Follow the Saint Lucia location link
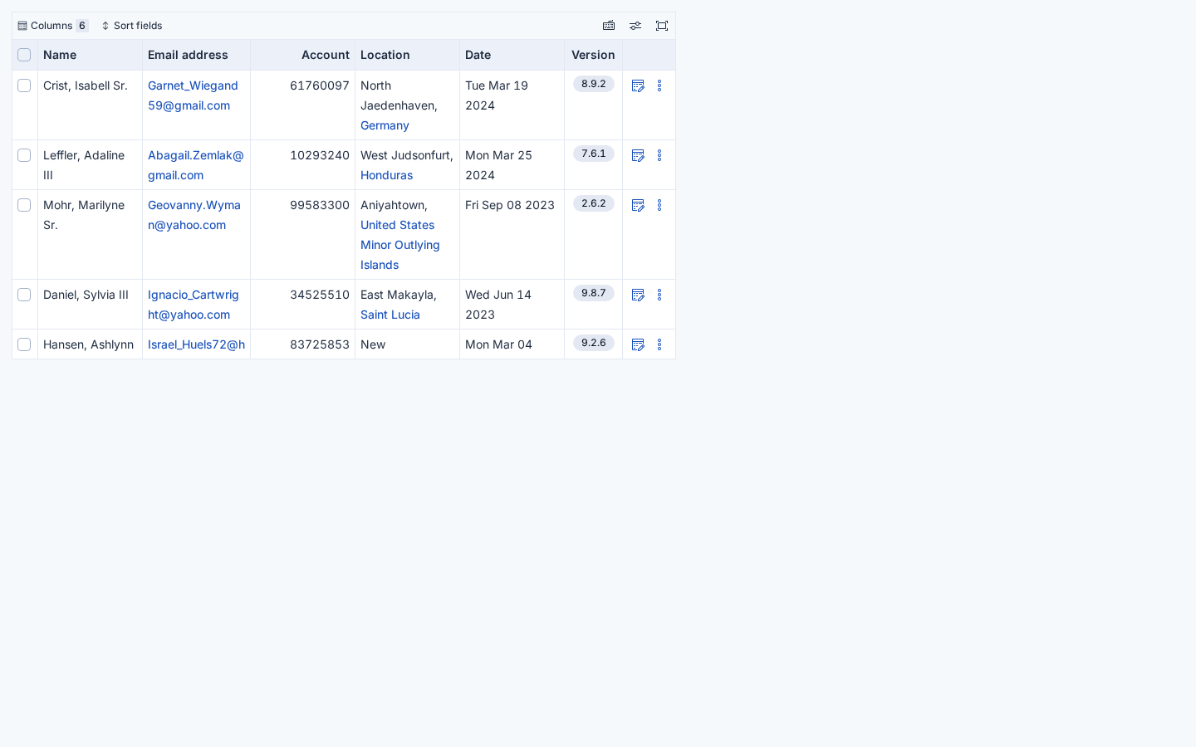 point(390,315)
